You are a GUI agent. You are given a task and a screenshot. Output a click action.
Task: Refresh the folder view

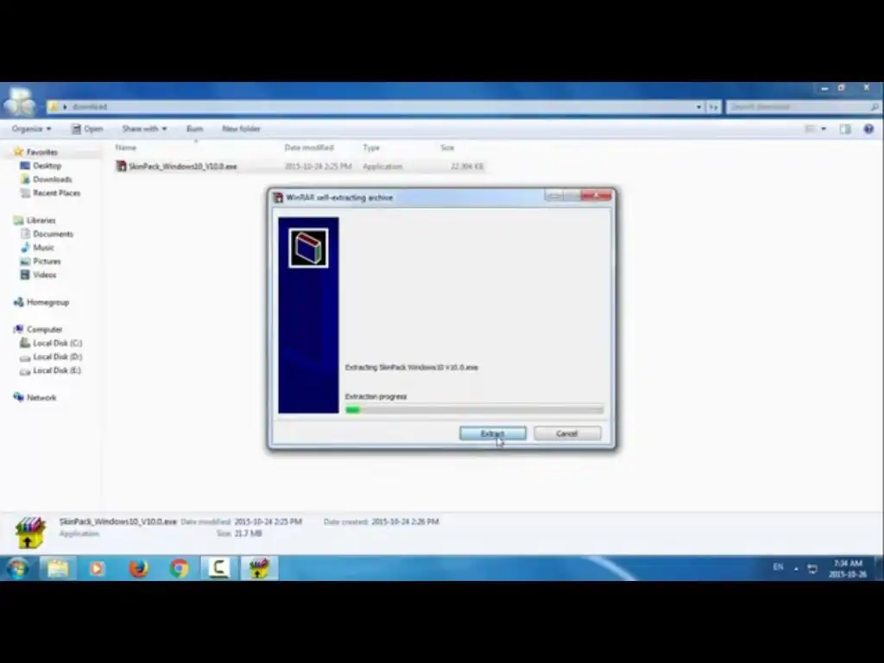click(714, 106)
